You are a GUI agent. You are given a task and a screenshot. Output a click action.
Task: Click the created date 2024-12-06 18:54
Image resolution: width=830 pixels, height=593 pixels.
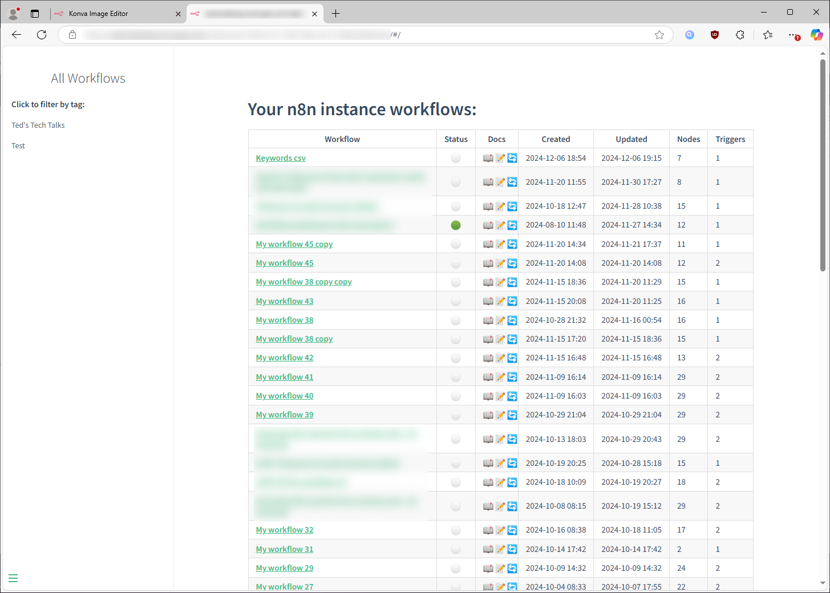[x=556, y=158]
